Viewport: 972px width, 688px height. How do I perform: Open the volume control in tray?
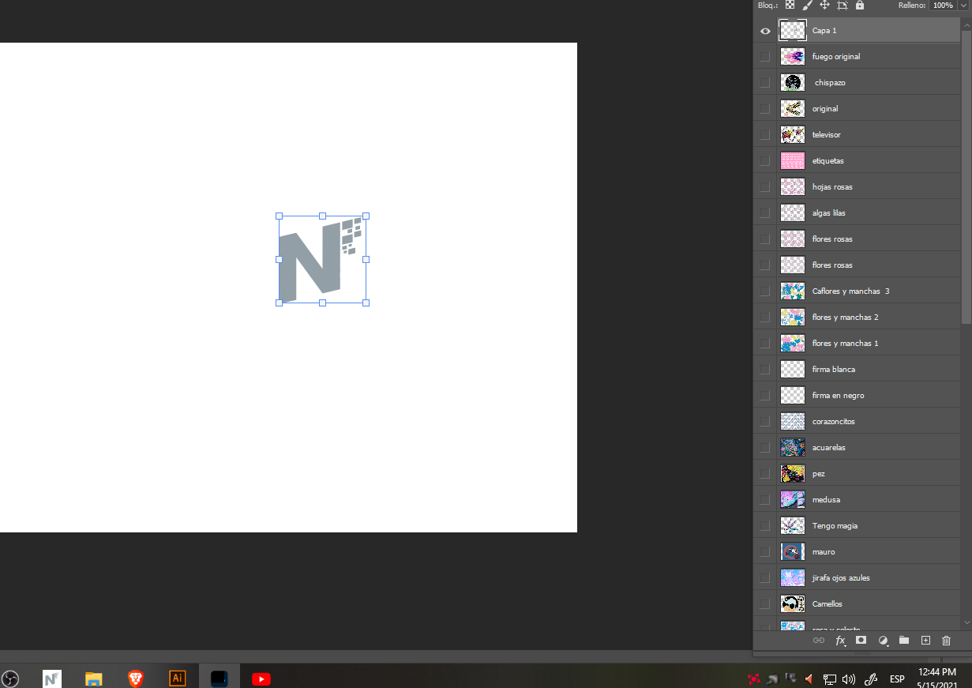[x=849, y=679]
